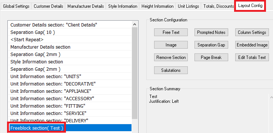The image size is (273, 133).
Task: Select Style Information section row
Action: [70, 62]
